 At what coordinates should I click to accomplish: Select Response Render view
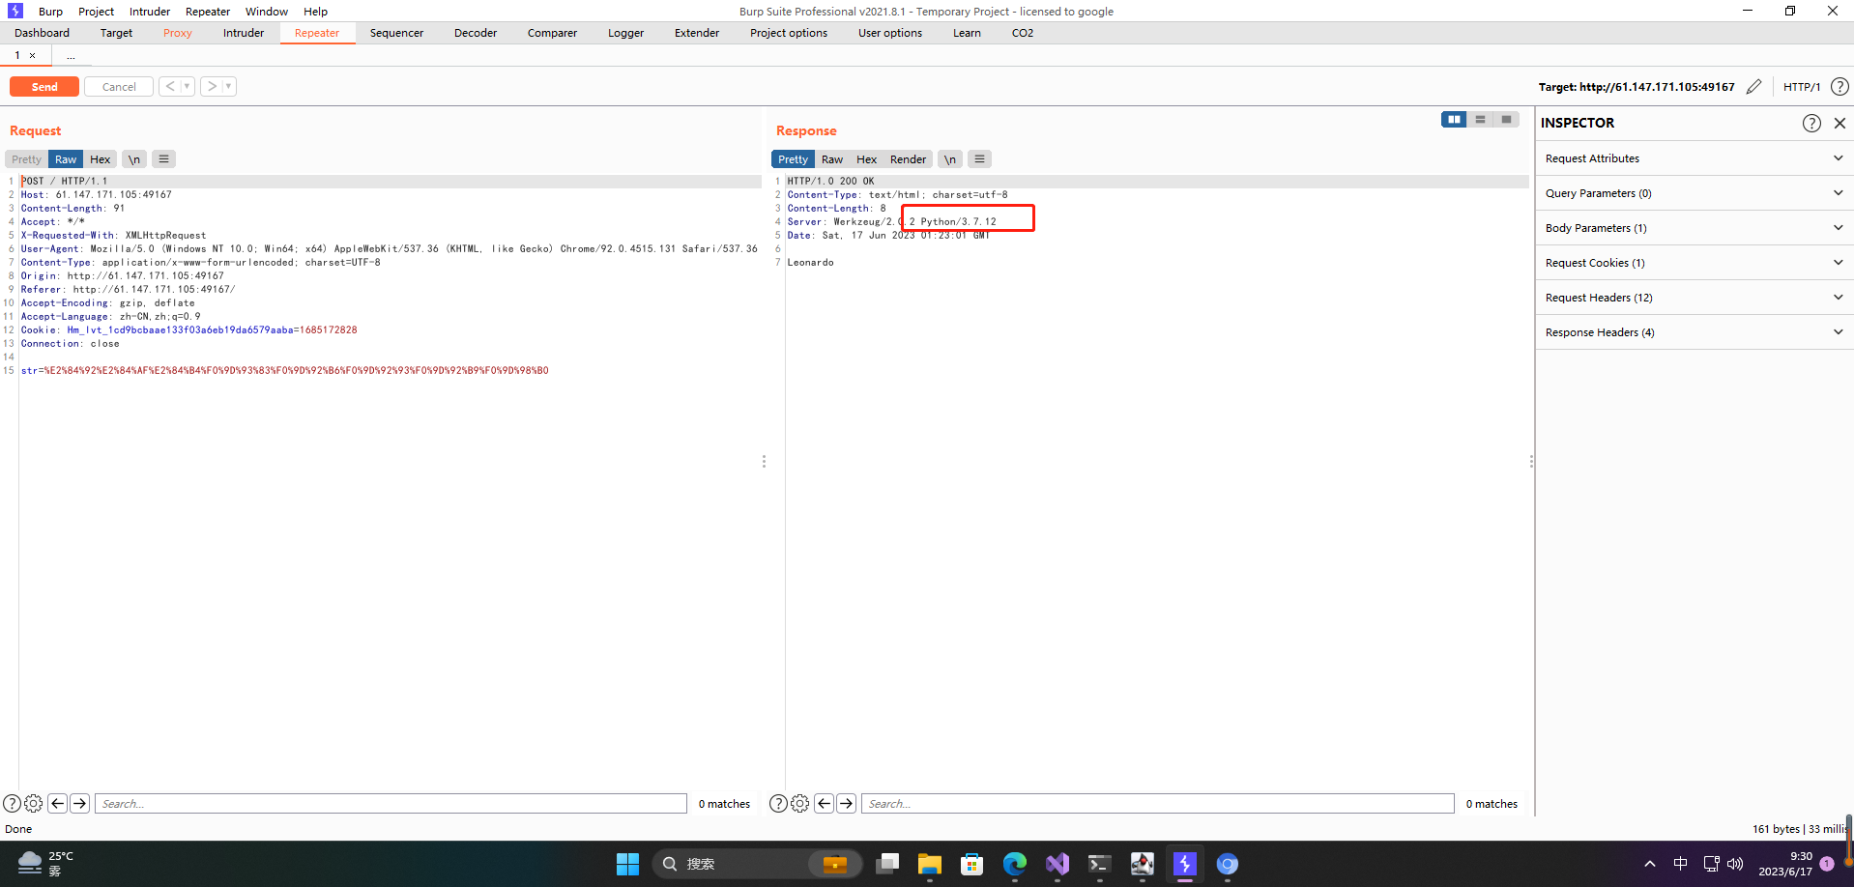point(909,159)
